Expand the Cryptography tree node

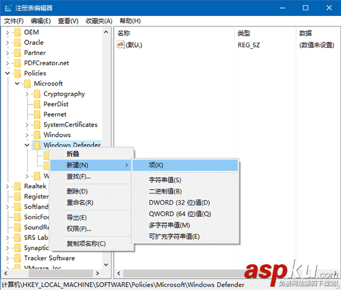click(27, 94)
